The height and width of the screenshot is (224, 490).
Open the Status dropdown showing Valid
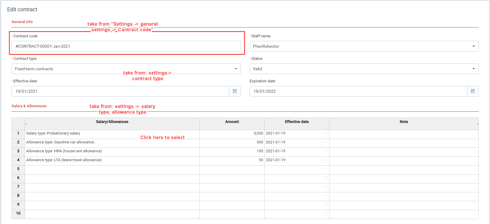[364, 69]
